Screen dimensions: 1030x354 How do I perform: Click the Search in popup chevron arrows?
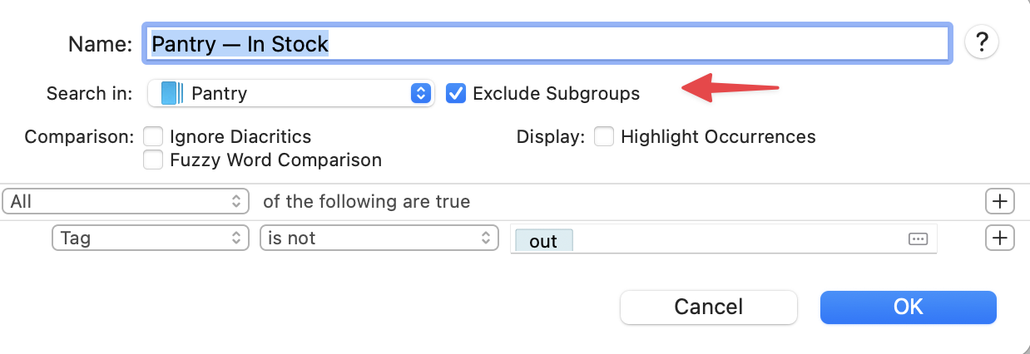click(x=420, y=93)
